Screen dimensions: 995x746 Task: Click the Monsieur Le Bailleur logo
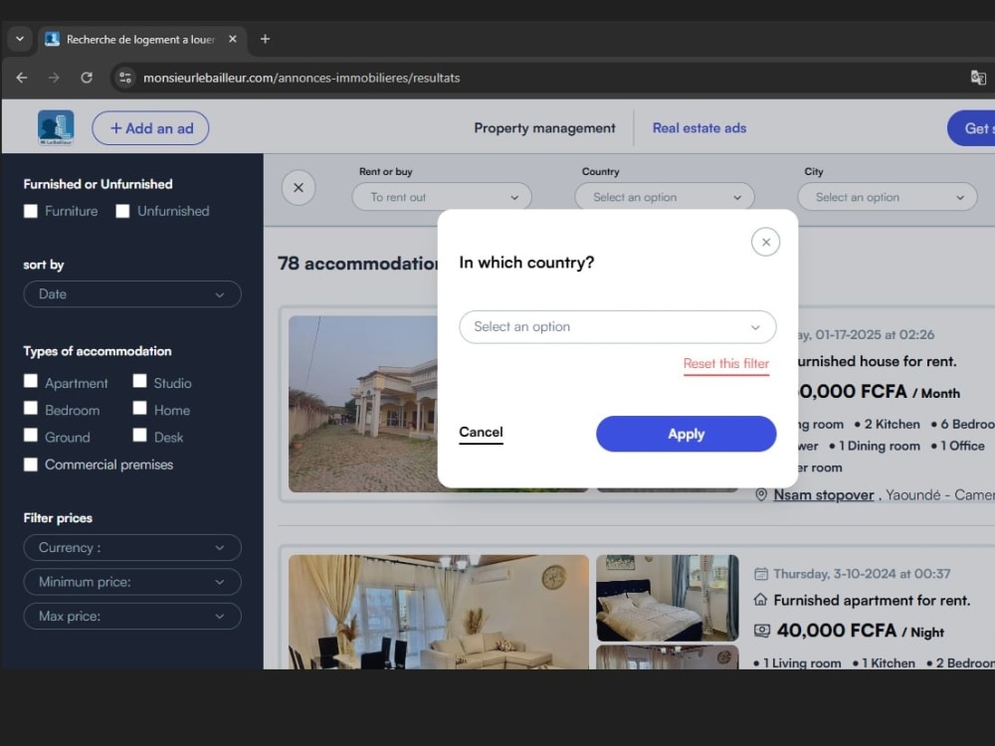coord(56,127)
